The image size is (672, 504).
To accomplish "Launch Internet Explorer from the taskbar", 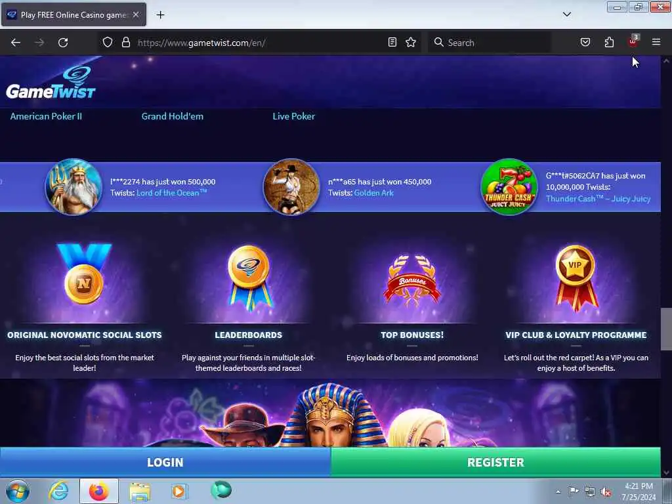I will (58, 491).
